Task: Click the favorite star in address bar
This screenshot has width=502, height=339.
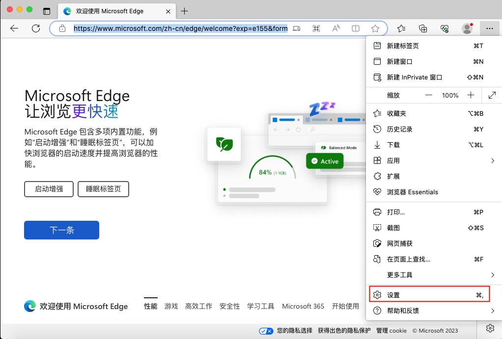Action: click(x=375, y=28)
